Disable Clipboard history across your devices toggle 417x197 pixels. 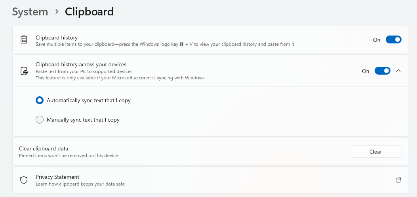tap(382, 71)
